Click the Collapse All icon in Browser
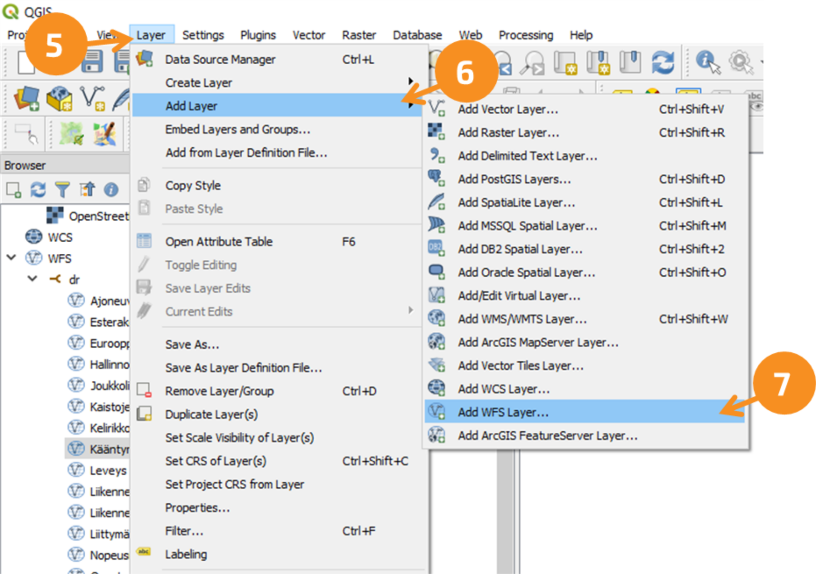 click(87, 190)
